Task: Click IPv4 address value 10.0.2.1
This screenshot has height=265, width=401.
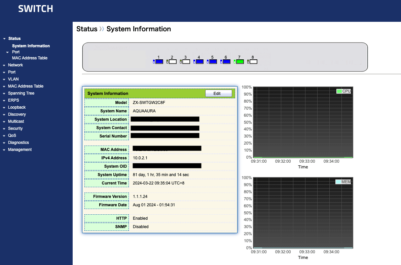Action: 140,158
